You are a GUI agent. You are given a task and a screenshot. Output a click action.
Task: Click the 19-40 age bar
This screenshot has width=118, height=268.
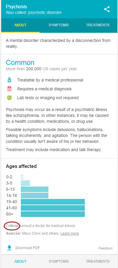coord(53,202)
